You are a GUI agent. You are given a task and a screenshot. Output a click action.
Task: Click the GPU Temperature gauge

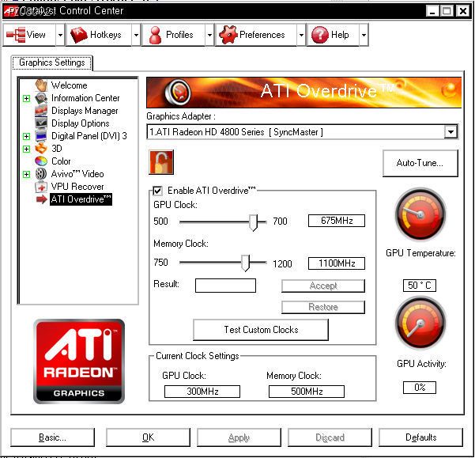pos(420,214)
